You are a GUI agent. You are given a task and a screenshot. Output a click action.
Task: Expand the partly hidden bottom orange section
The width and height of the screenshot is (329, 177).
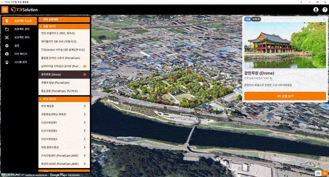[x=64, y=171]
